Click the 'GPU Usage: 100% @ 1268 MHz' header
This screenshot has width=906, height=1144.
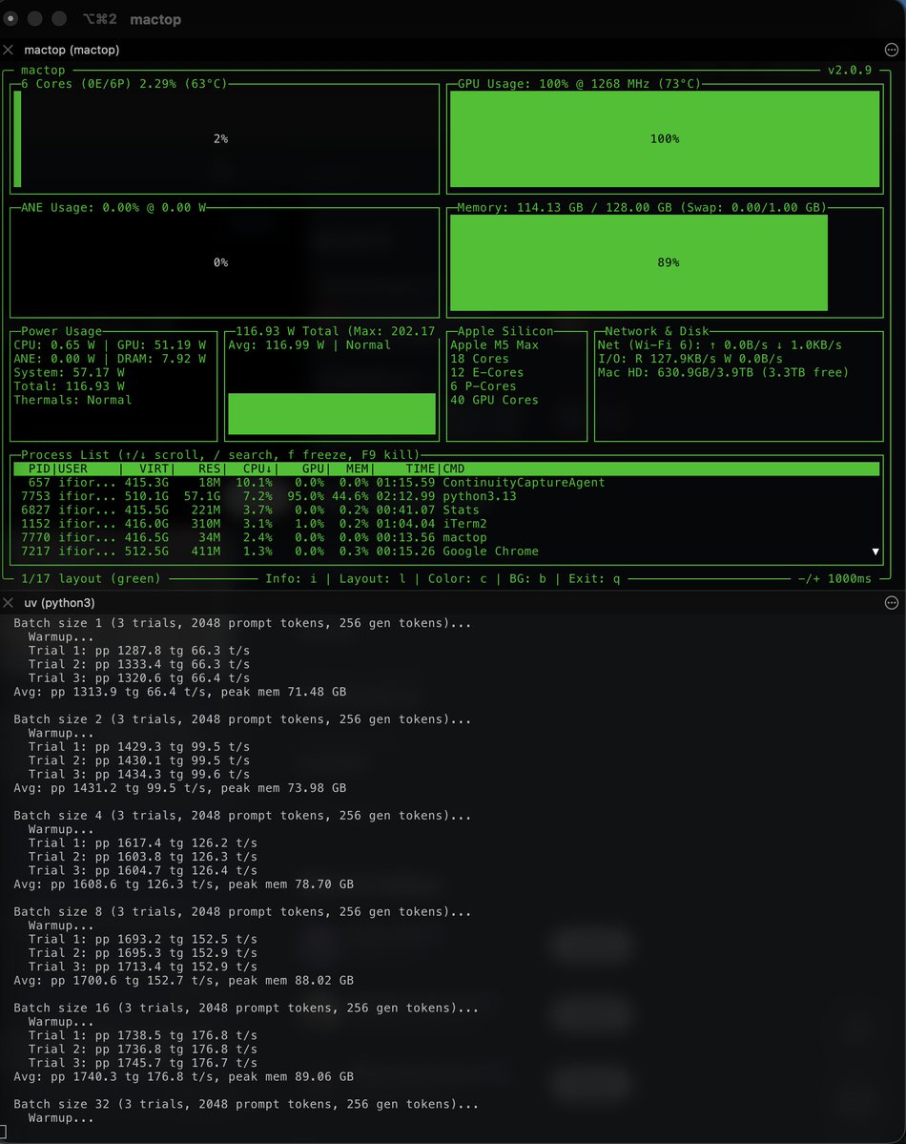click(579, 84)
